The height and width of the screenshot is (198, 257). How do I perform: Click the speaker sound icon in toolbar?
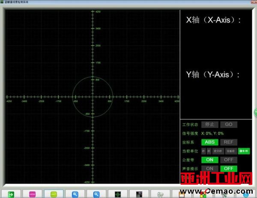click(x=160, y=195)
